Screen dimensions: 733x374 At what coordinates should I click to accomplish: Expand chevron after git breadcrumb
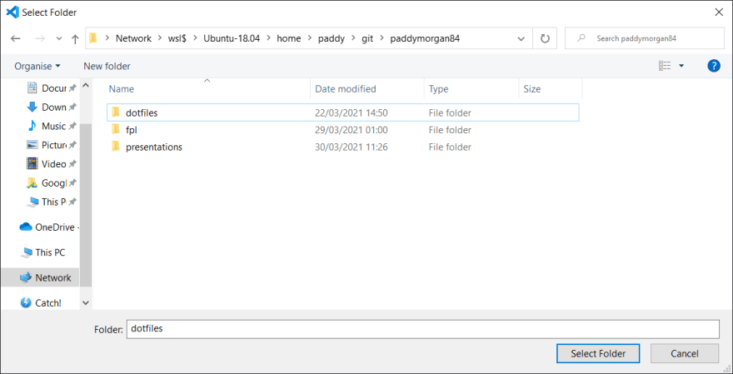(382, 39)
